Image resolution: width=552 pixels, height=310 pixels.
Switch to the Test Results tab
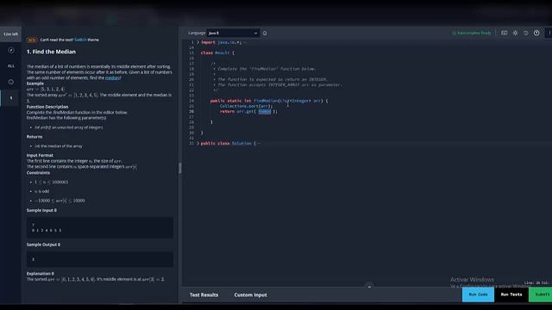tap(204, 294)
